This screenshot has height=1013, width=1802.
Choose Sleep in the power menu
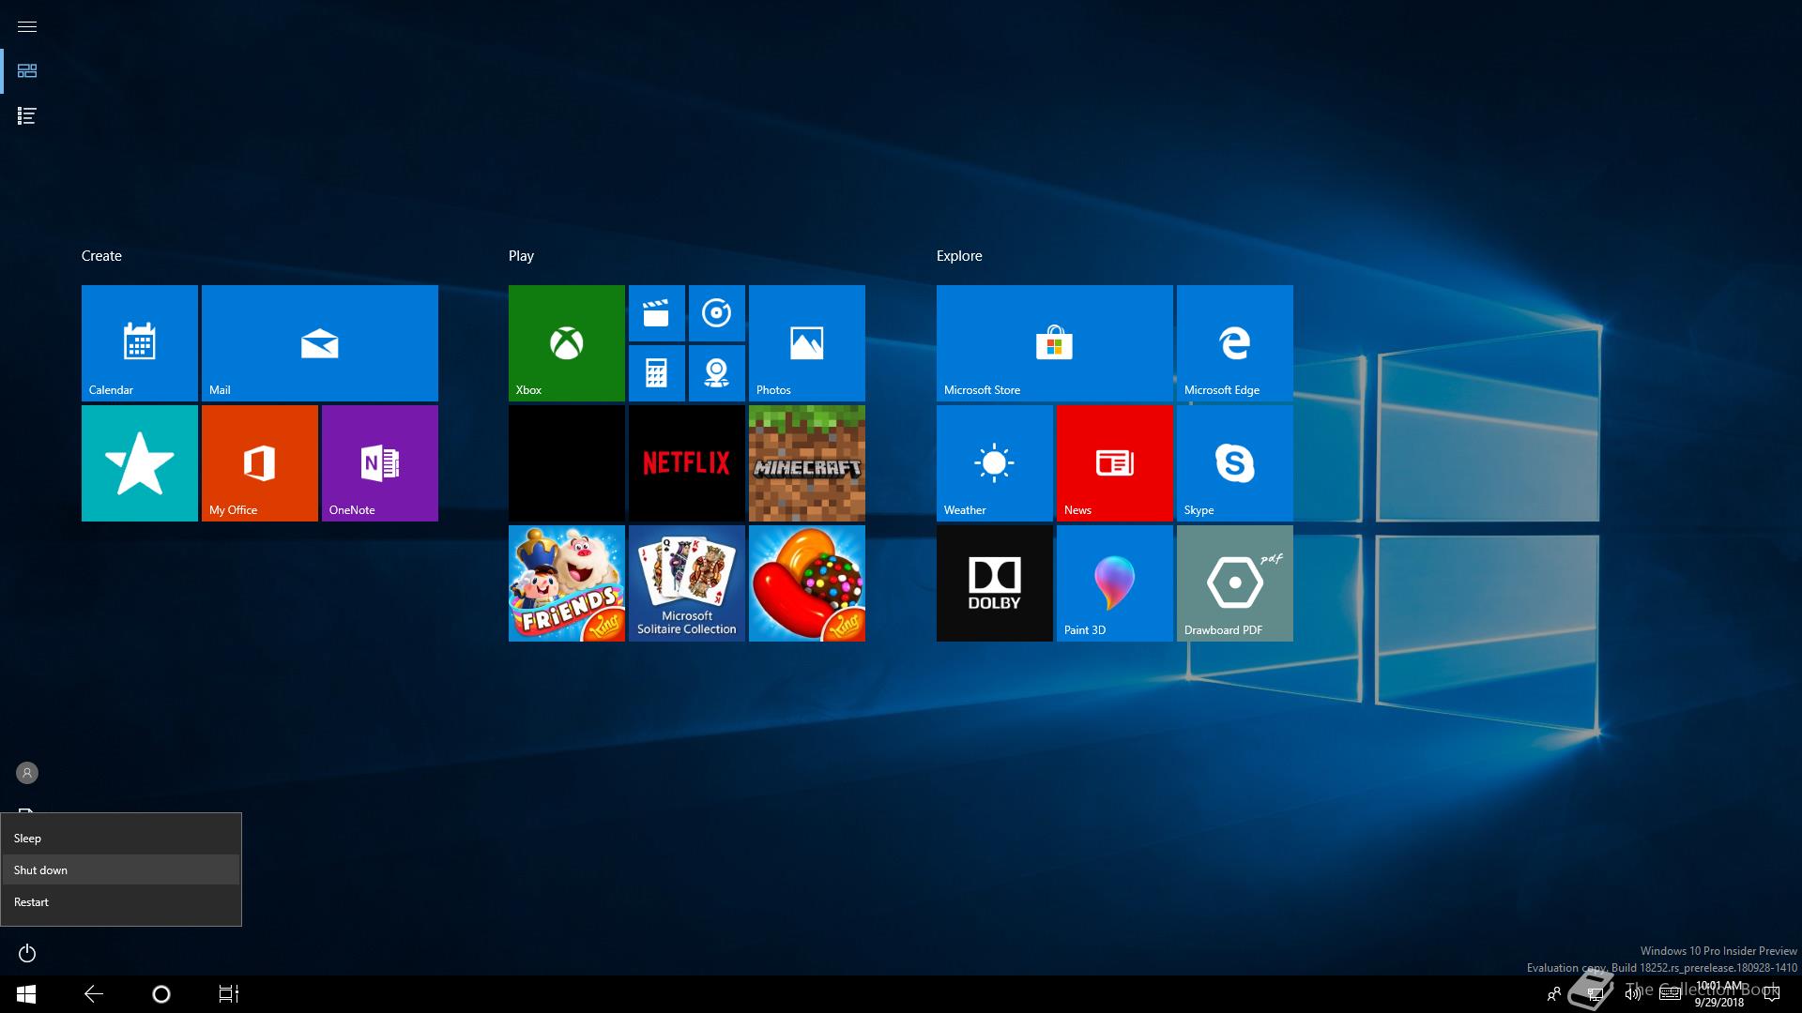tap(120, 838)
